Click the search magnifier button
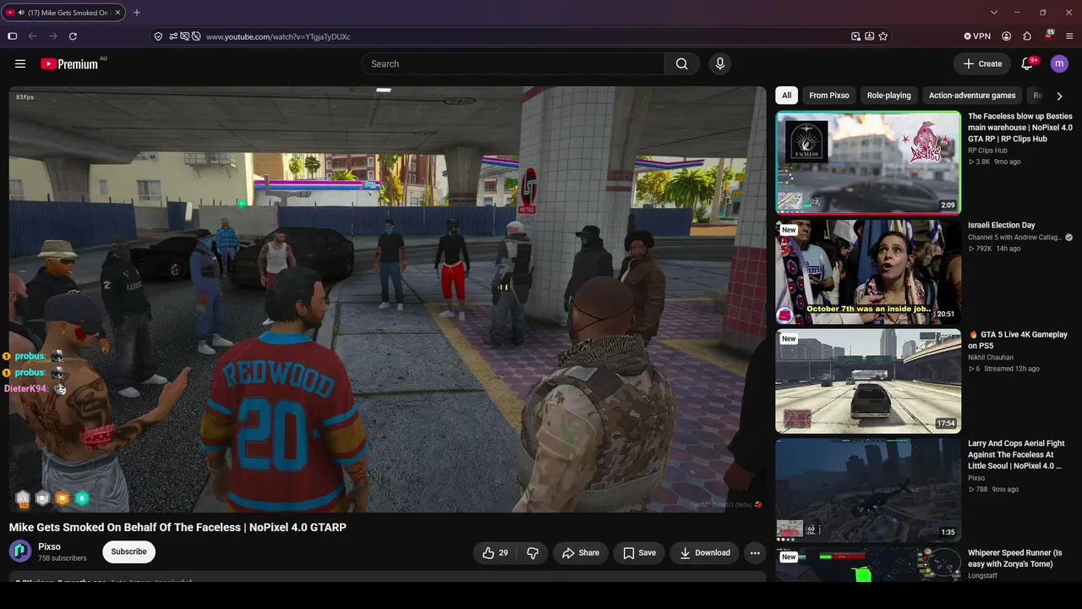 682,63
